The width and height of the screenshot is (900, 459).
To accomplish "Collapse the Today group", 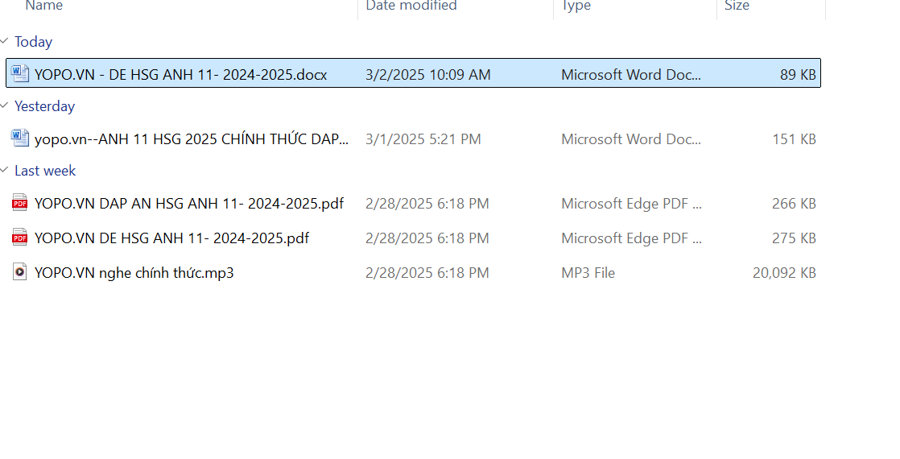I will click(x=6, y=42).
